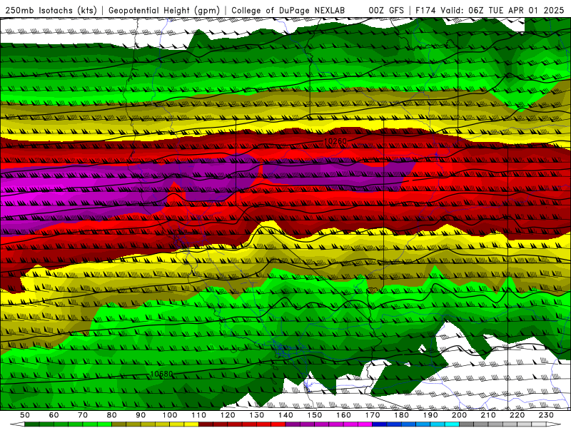The width and height of the screenshot is (571, 428).
Task: Click the 170 knot color bar label
Action: point(373,415)
